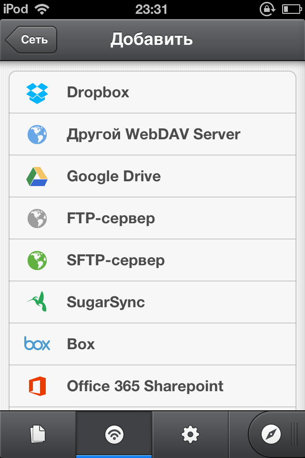This screenshot has width=305, height=458.
Task: Add Google Drive storage
Action: pyautogui.click(x=152, y=176)
